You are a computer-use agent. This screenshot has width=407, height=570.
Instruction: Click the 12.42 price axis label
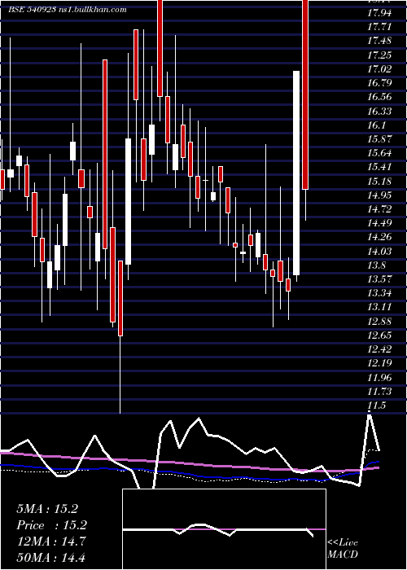pyautogui.click(x=379, y=349)
